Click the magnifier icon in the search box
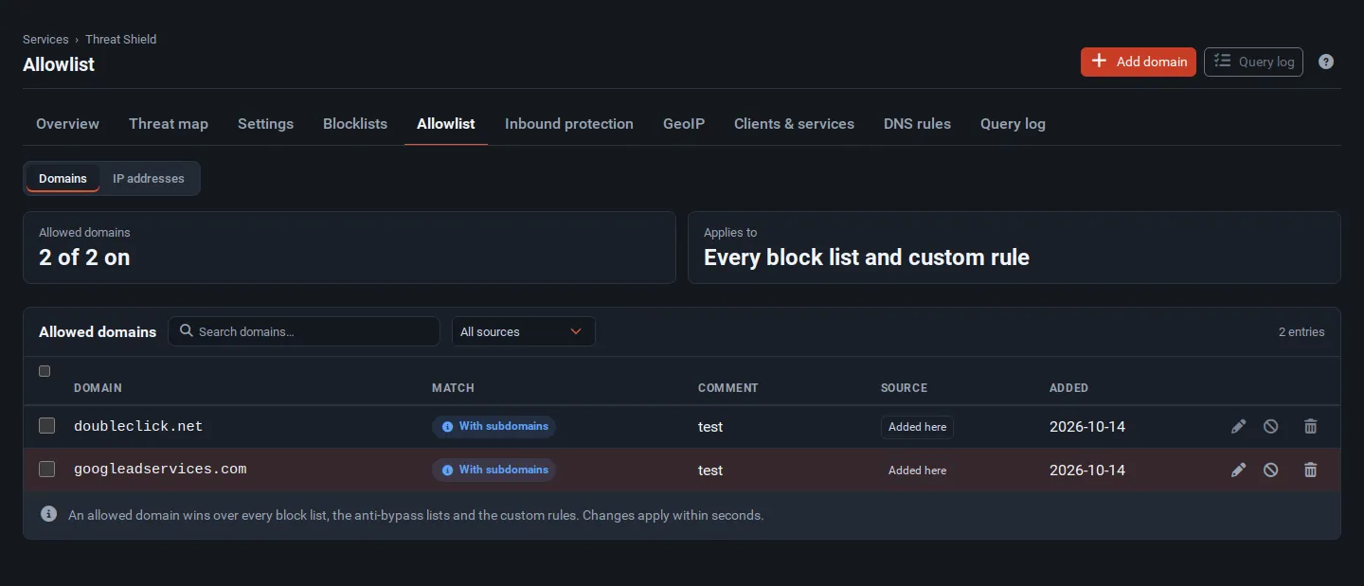Screen dimensions: 1364x586 (x=187, y=331)
